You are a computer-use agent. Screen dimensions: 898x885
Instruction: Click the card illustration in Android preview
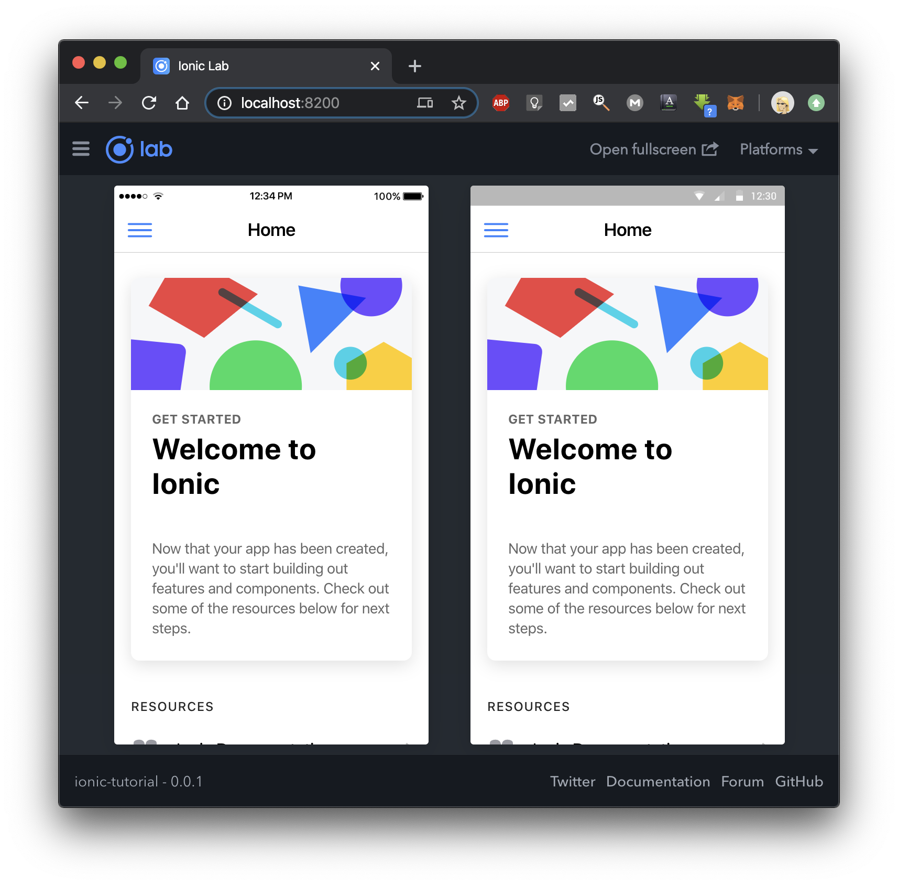coord(628,334)
